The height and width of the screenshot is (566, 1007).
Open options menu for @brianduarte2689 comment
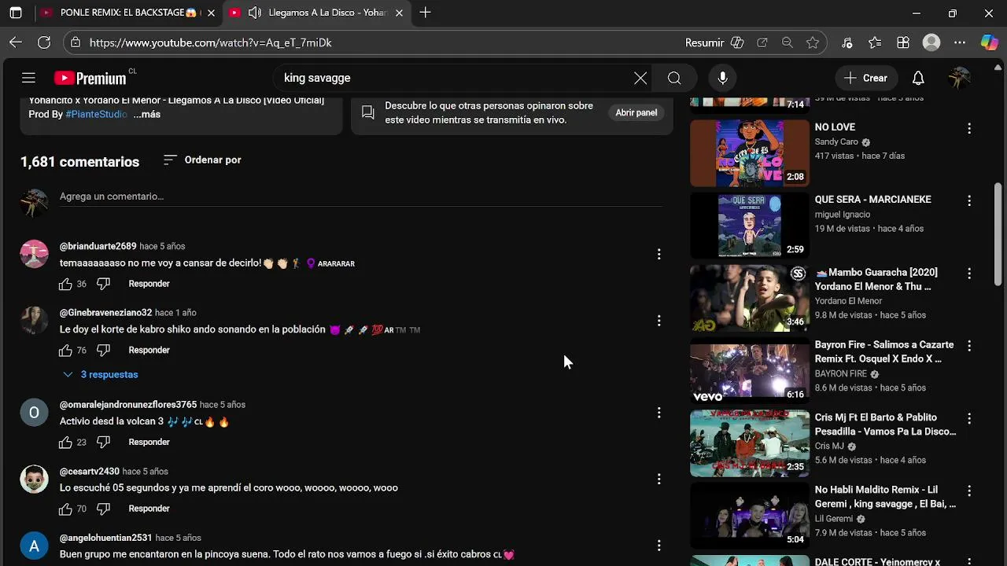pos(658,254)
